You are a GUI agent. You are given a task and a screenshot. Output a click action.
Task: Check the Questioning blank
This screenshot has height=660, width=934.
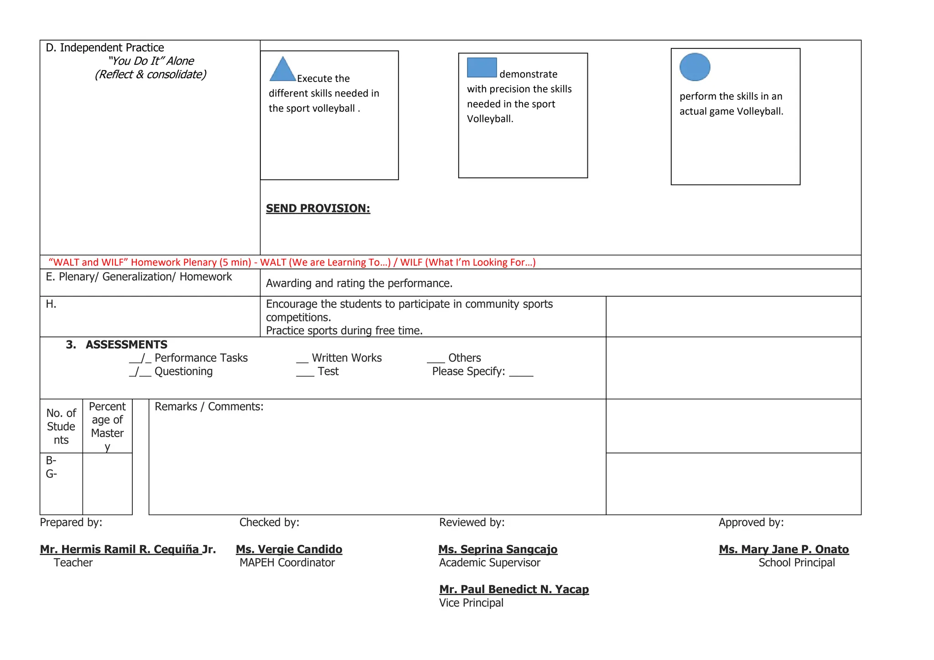tap(140, 372)
